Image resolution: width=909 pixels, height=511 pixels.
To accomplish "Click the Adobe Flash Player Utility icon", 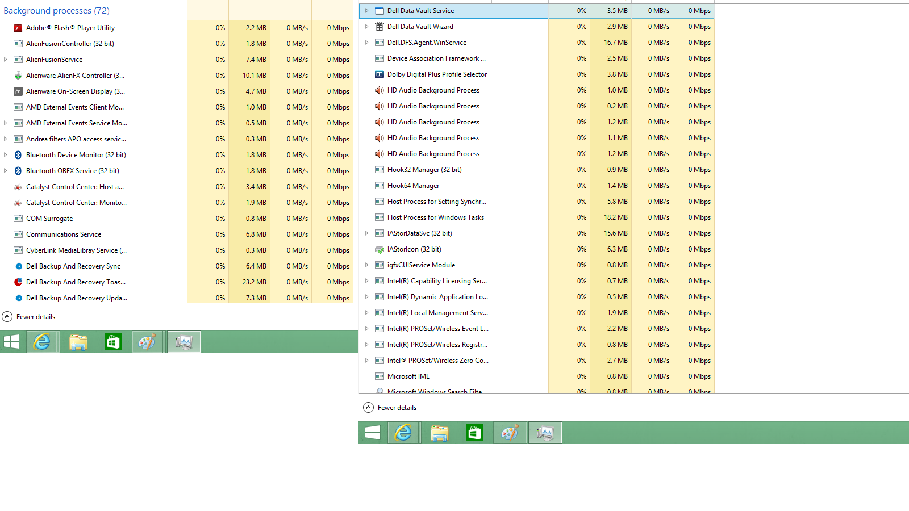I will click(18, 28).
